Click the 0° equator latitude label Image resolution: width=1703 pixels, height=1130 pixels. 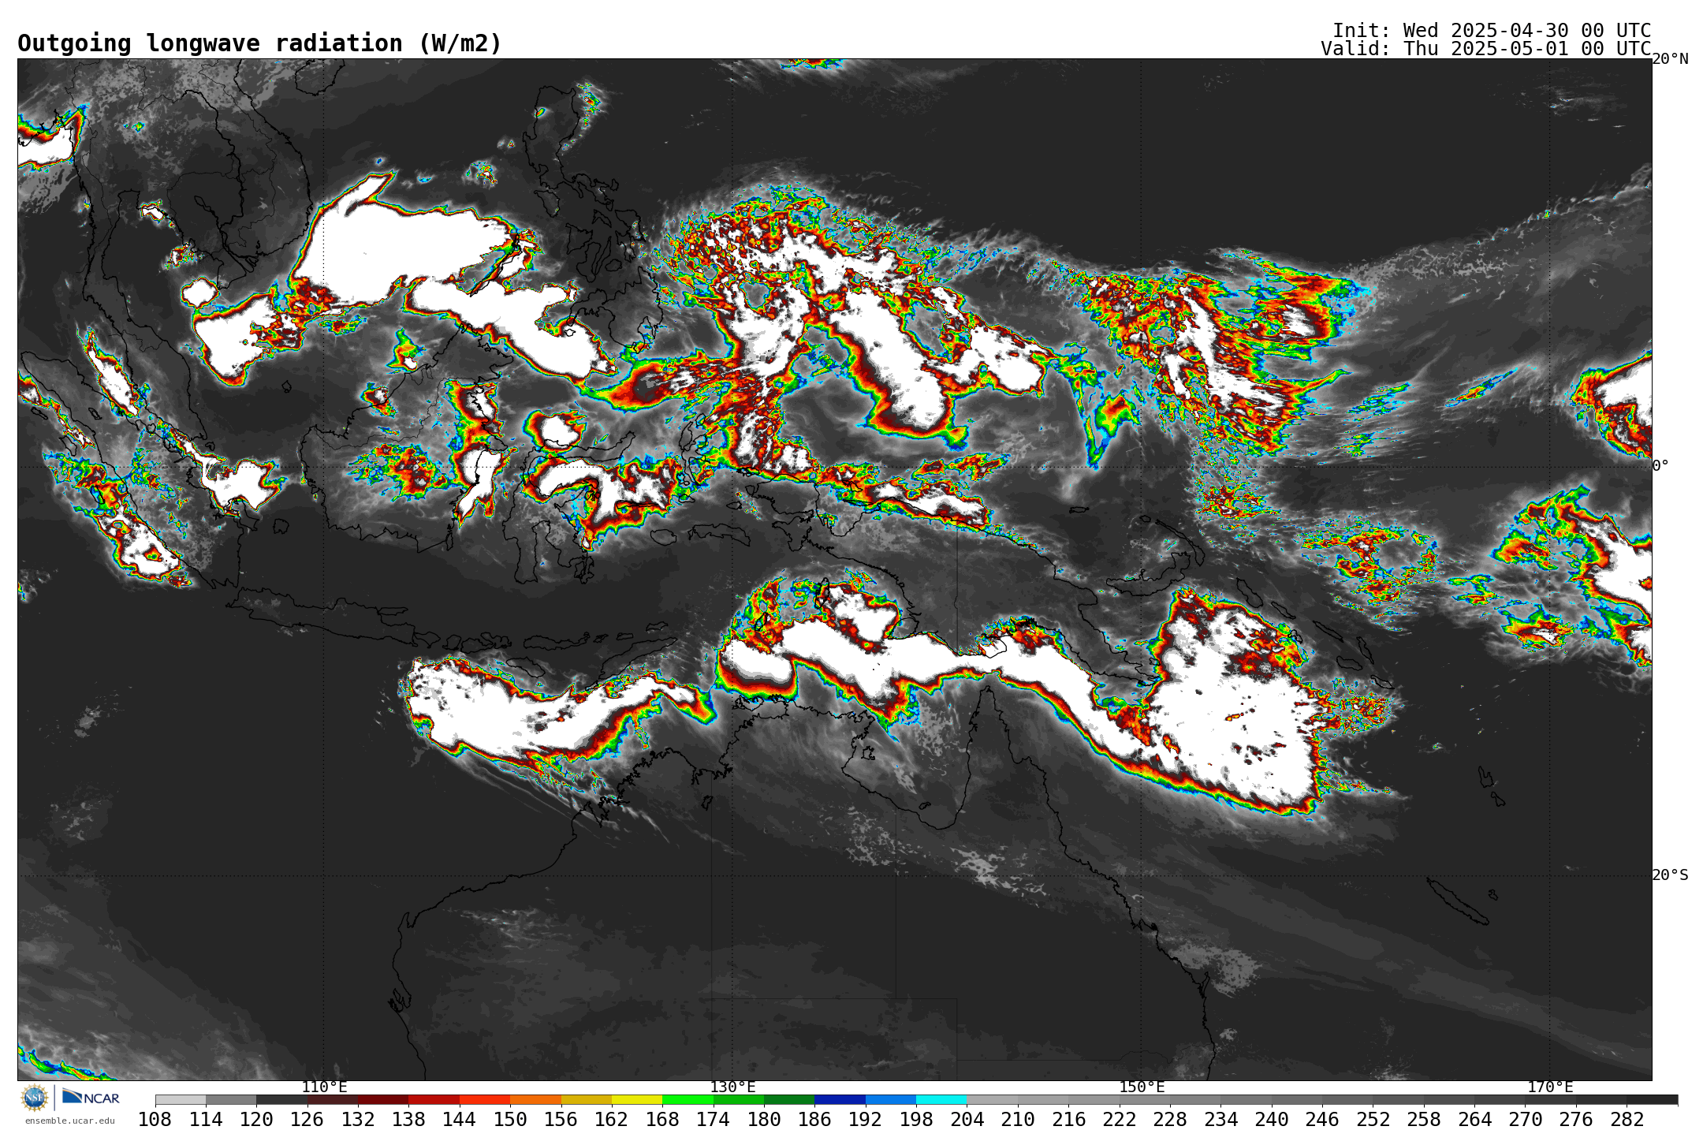tap(1660, 465)
